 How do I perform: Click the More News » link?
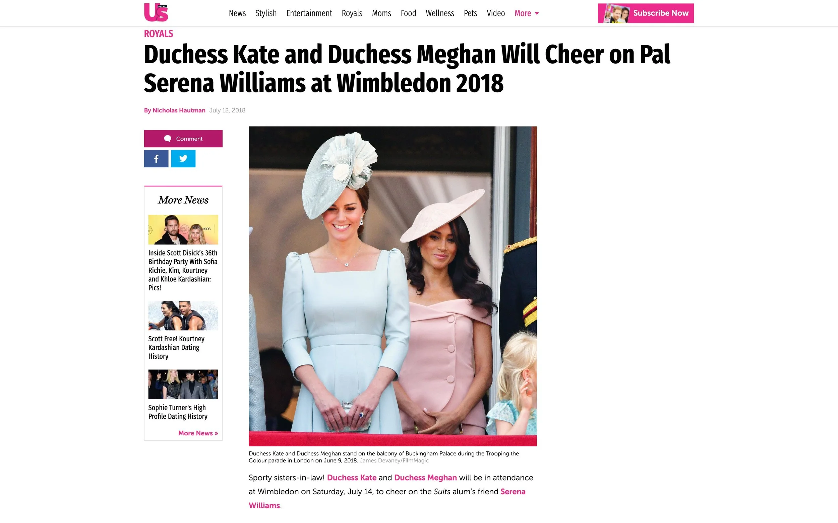pos(198,433)
